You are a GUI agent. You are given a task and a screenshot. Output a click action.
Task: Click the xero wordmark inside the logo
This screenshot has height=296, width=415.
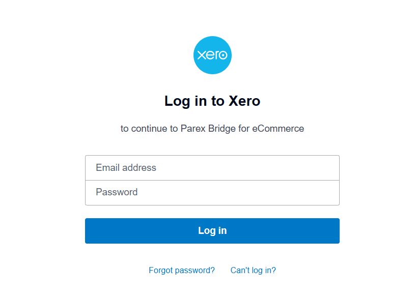point(212,55)
